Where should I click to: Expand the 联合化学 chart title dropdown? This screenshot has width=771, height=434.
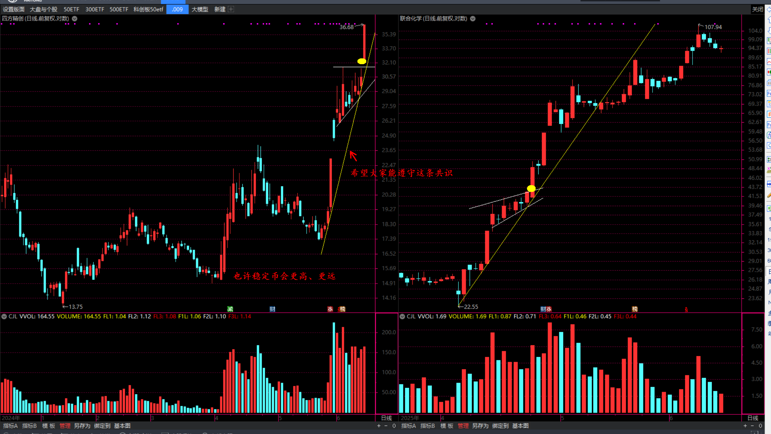473,19
